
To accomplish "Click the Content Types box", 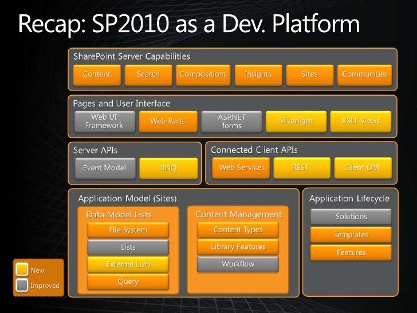I will point(238,230).
